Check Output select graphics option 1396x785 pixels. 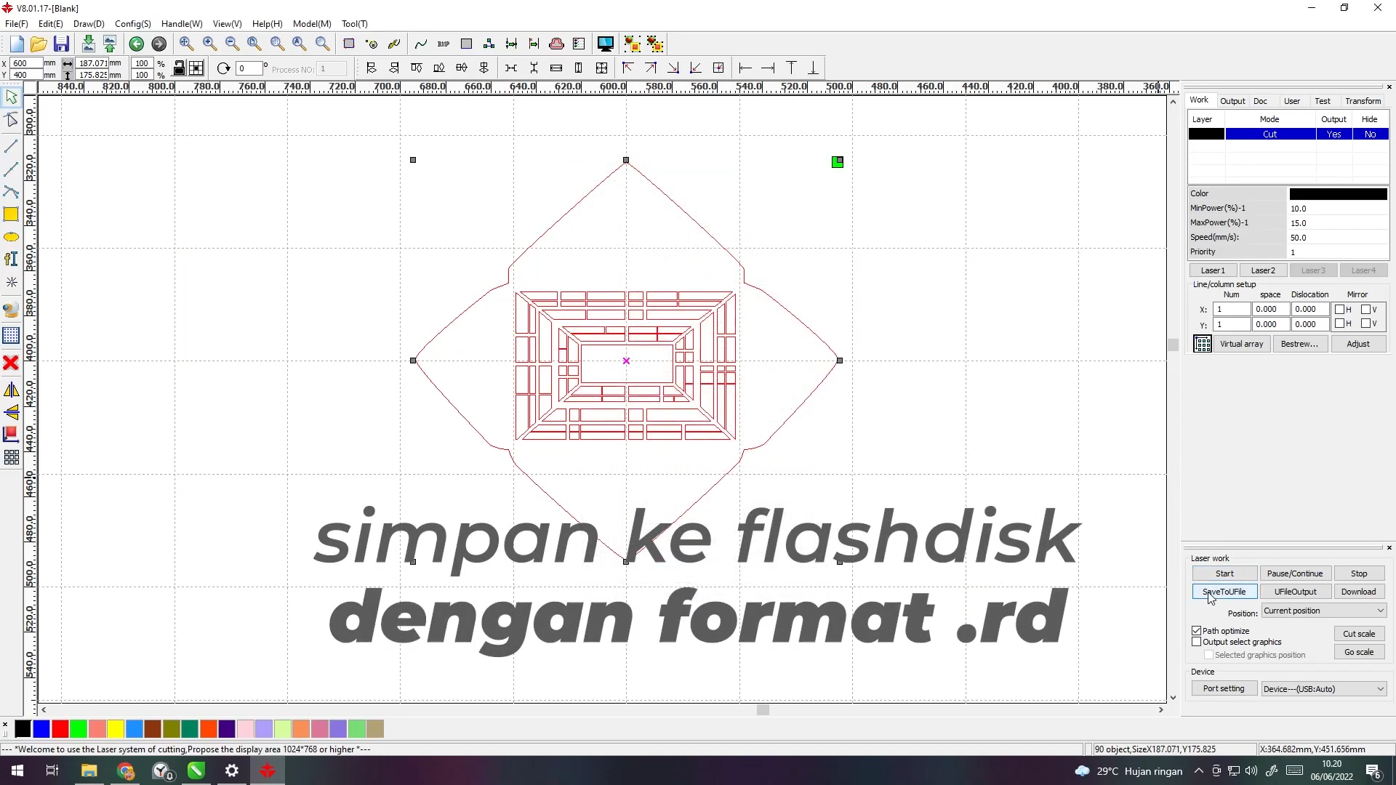(1198, 641)
